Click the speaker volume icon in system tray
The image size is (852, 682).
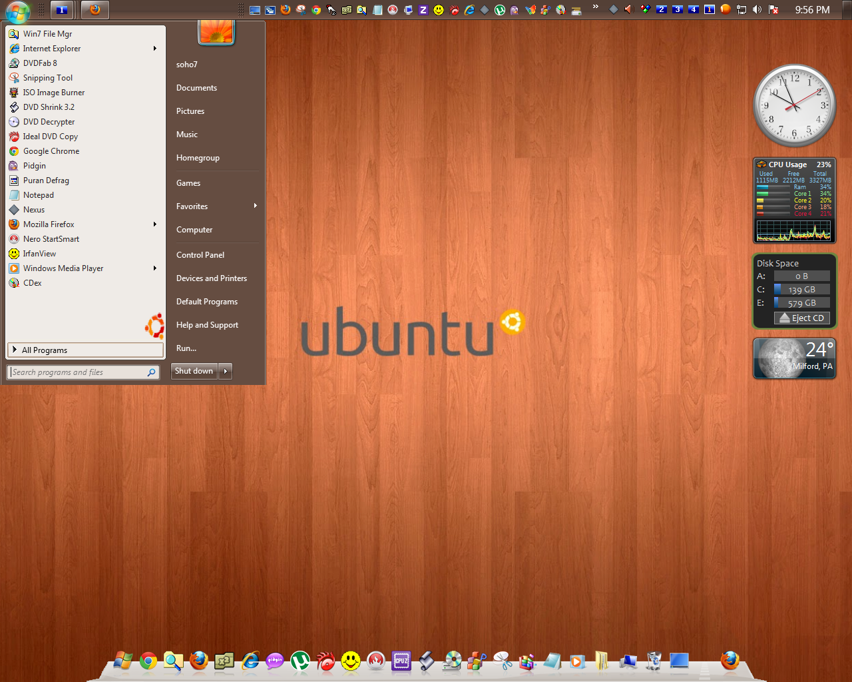757,10
